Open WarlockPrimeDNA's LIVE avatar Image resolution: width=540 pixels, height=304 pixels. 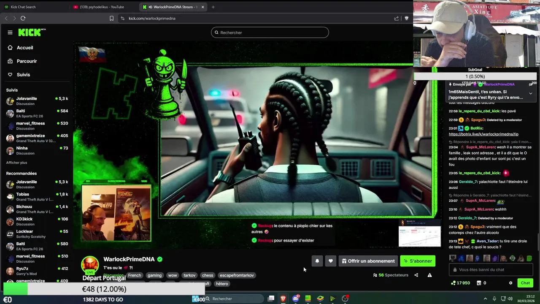(90, 265)
